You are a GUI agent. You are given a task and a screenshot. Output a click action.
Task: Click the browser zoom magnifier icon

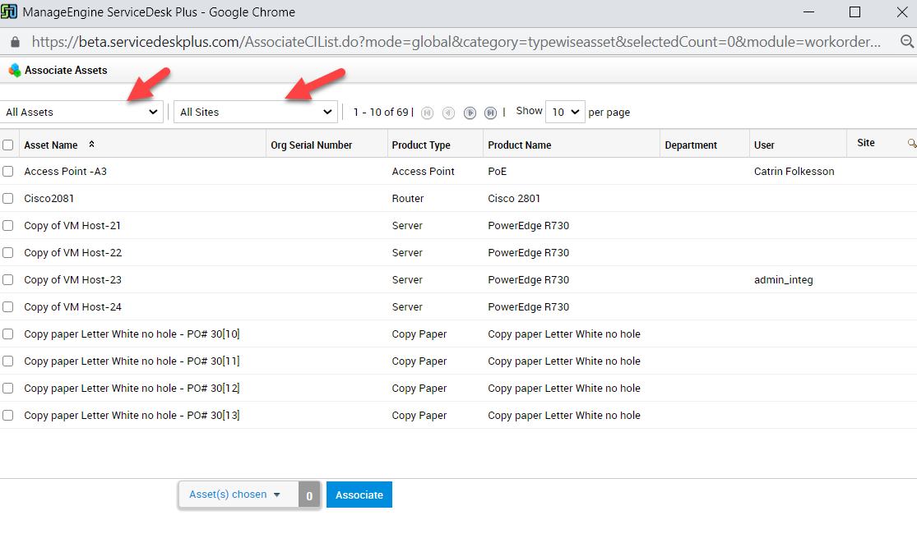[x=907, y=41]
